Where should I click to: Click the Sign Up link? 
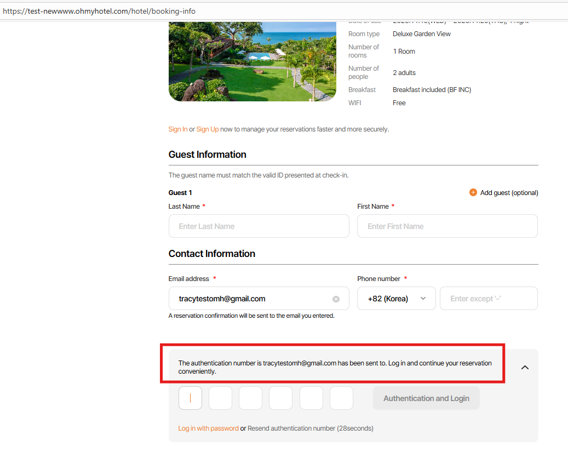[208, 129]
